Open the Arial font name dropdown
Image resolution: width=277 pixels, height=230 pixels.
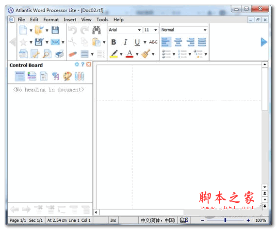139,30
